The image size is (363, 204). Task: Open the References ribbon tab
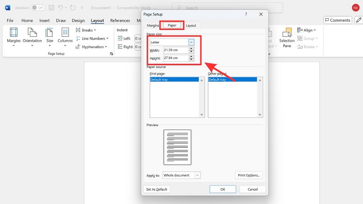[120, 20]
